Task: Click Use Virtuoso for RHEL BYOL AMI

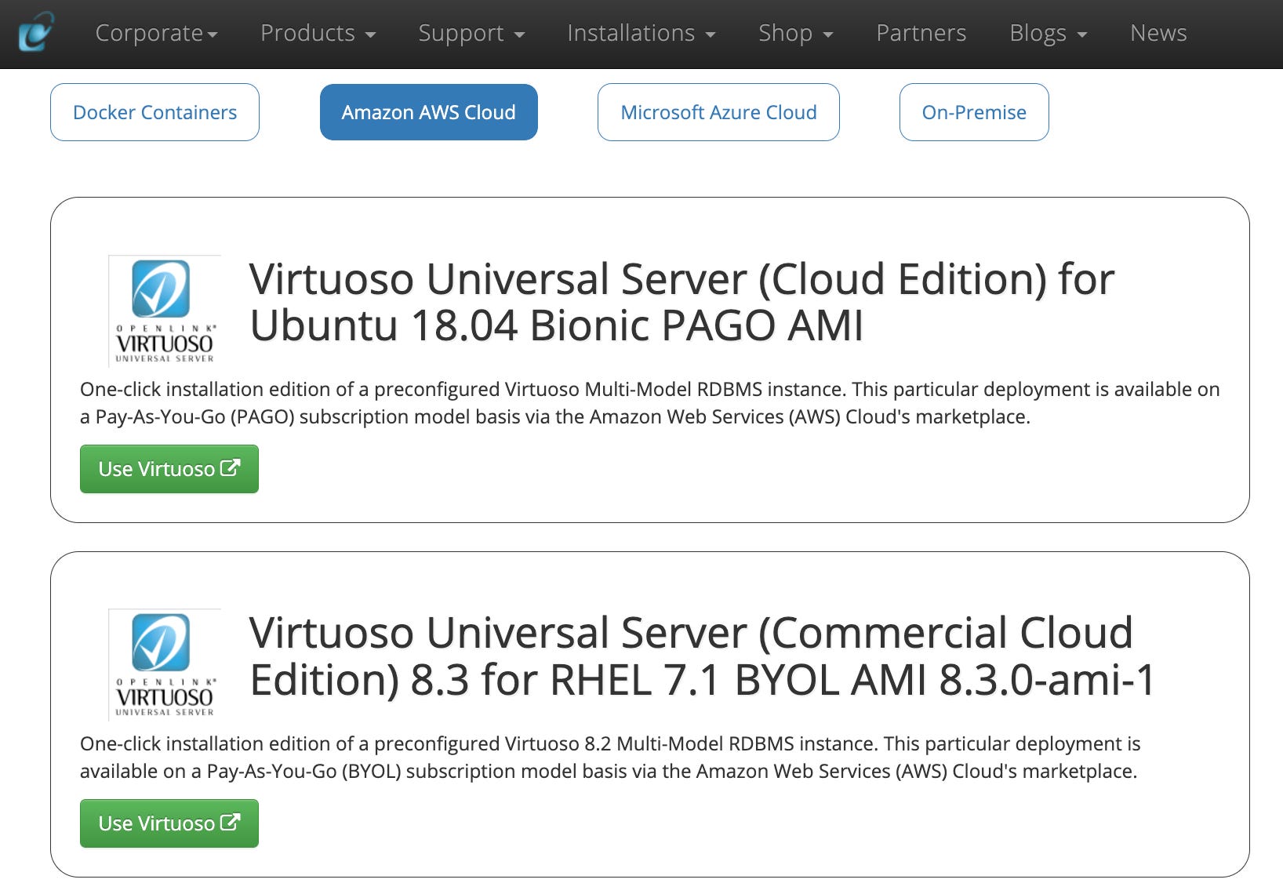Action: [x=169, y=823]
